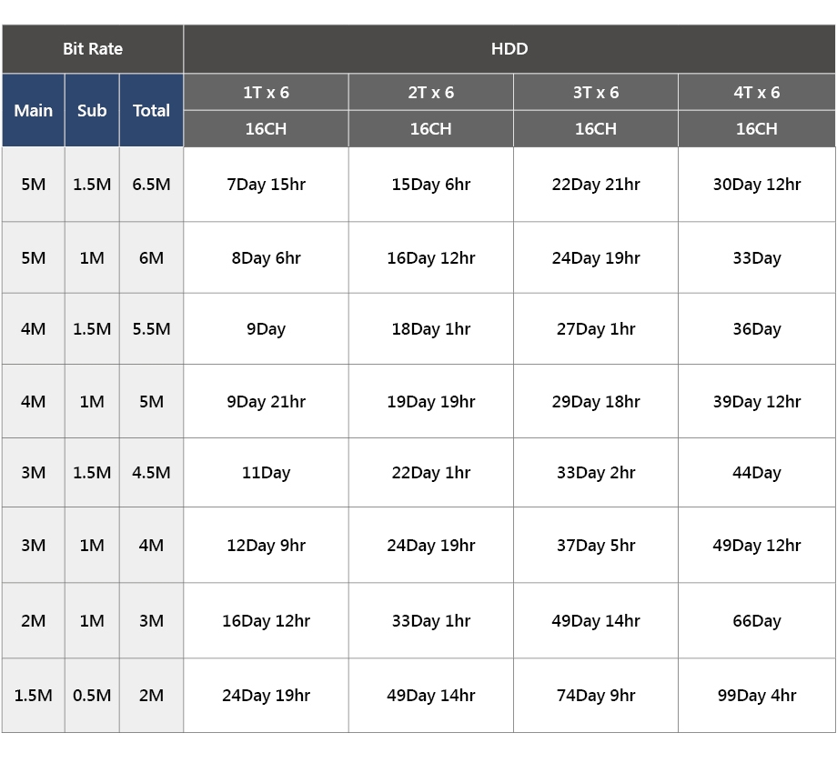Select the Total column header
The height and width of the screenshot is (773, 837).
tap(151, 110)
